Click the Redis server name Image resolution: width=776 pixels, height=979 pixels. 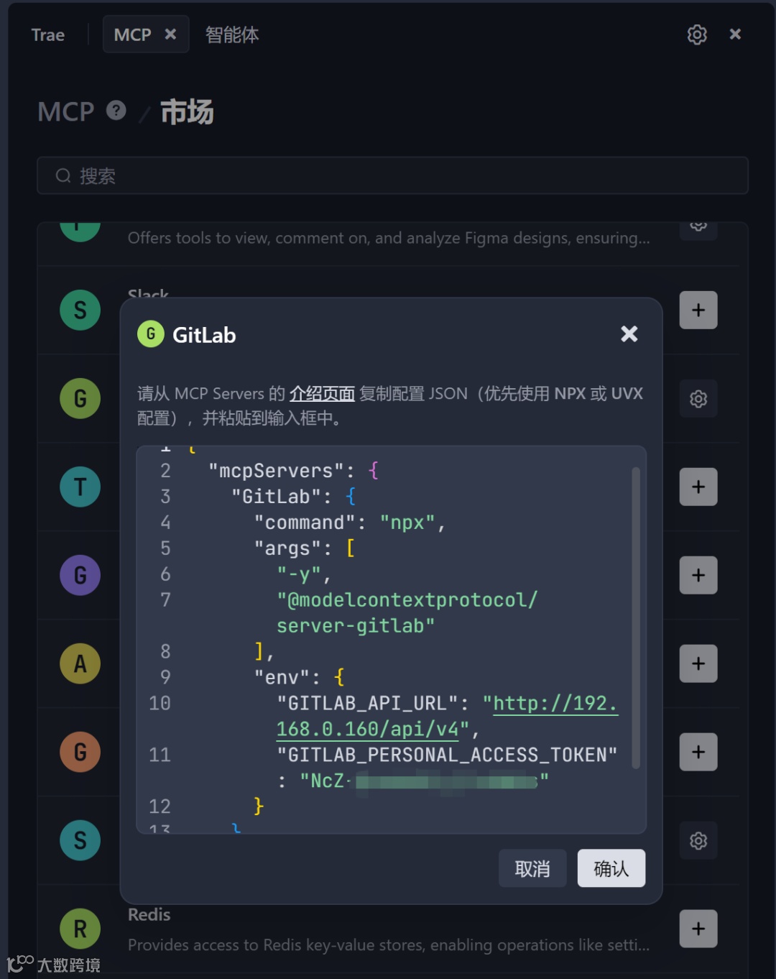[149, 915]
